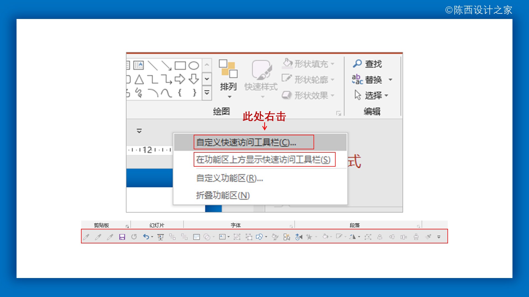Click the text box icon in toolbar

222,237
